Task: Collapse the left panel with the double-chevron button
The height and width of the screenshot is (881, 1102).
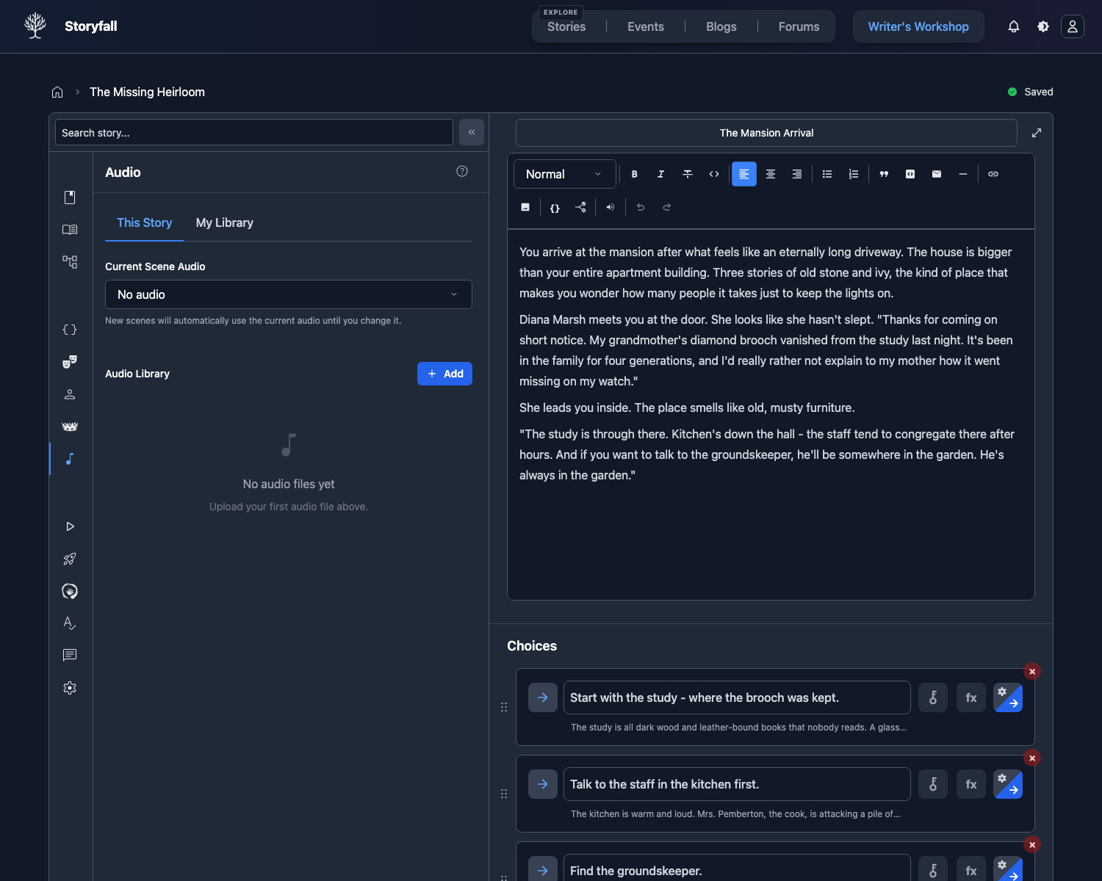Action: pyautogui.click(x=472, y=132)
